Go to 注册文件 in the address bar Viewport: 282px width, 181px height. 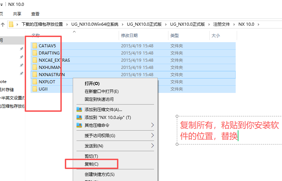pos(222,24)
